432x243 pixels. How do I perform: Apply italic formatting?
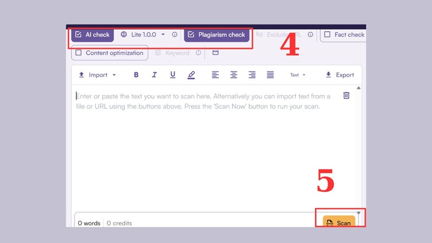[154, 75]
